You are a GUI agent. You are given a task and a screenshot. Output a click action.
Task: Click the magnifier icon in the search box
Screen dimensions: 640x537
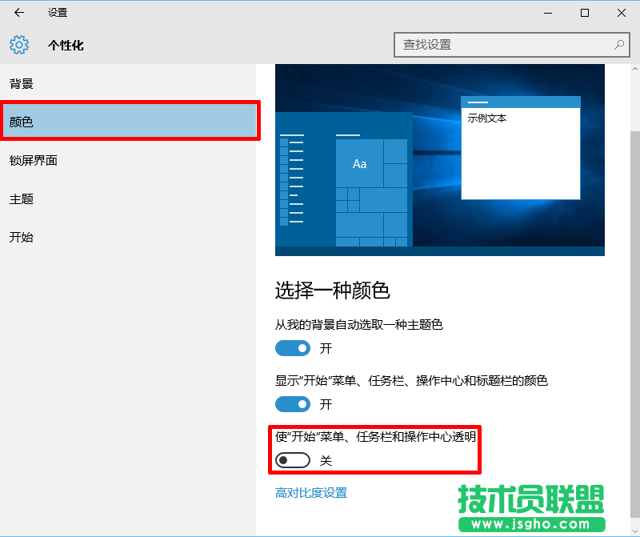click(x=619, y=45)
